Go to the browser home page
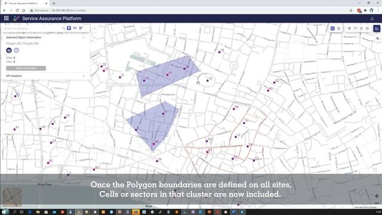 24,10
